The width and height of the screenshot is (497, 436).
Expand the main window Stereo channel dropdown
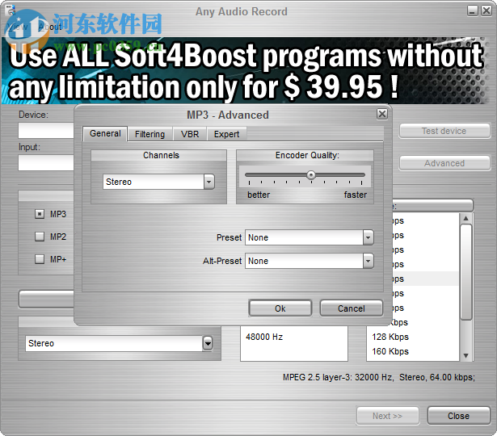click(208, 343)
